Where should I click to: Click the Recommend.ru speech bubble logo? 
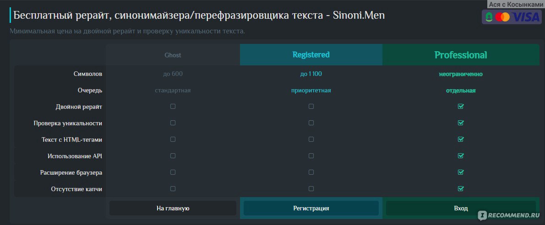click(482, 215)
